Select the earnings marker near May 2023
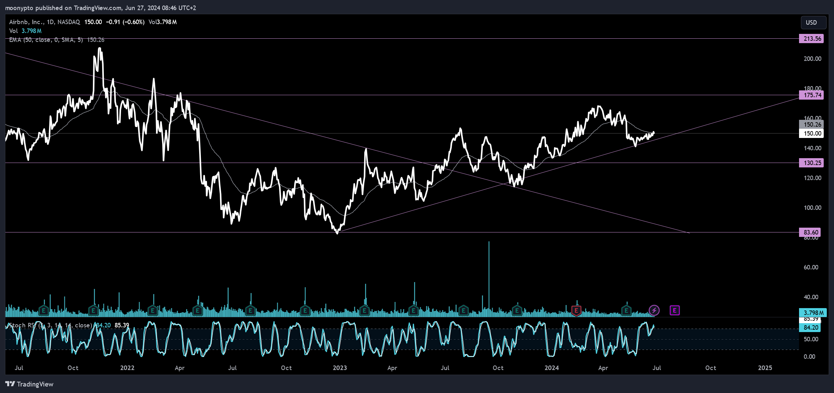The height and width of the screenshot is (393, 834). (413, 311)
